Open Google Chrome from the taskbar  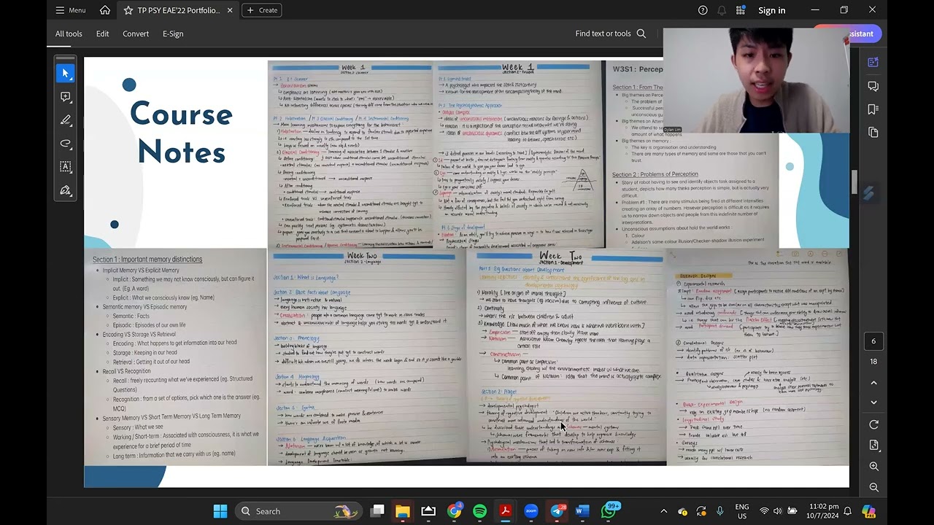point(454,511)
